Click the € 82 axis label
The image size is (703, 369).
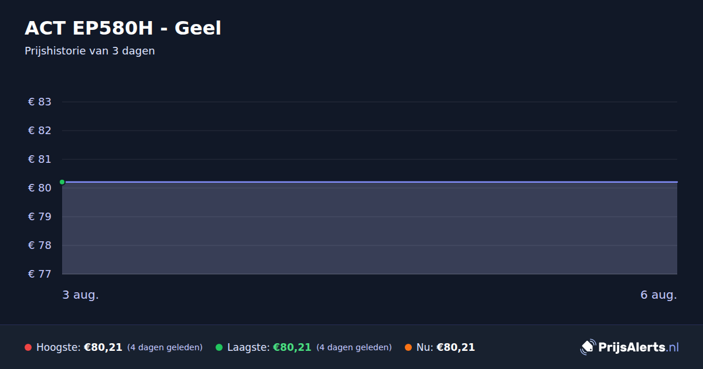click(x=40, y=131)
